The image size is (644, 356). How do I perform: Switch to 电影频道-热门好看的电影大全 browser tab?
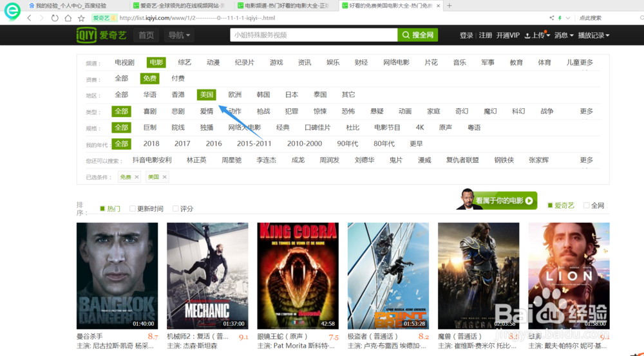[286, 6]
